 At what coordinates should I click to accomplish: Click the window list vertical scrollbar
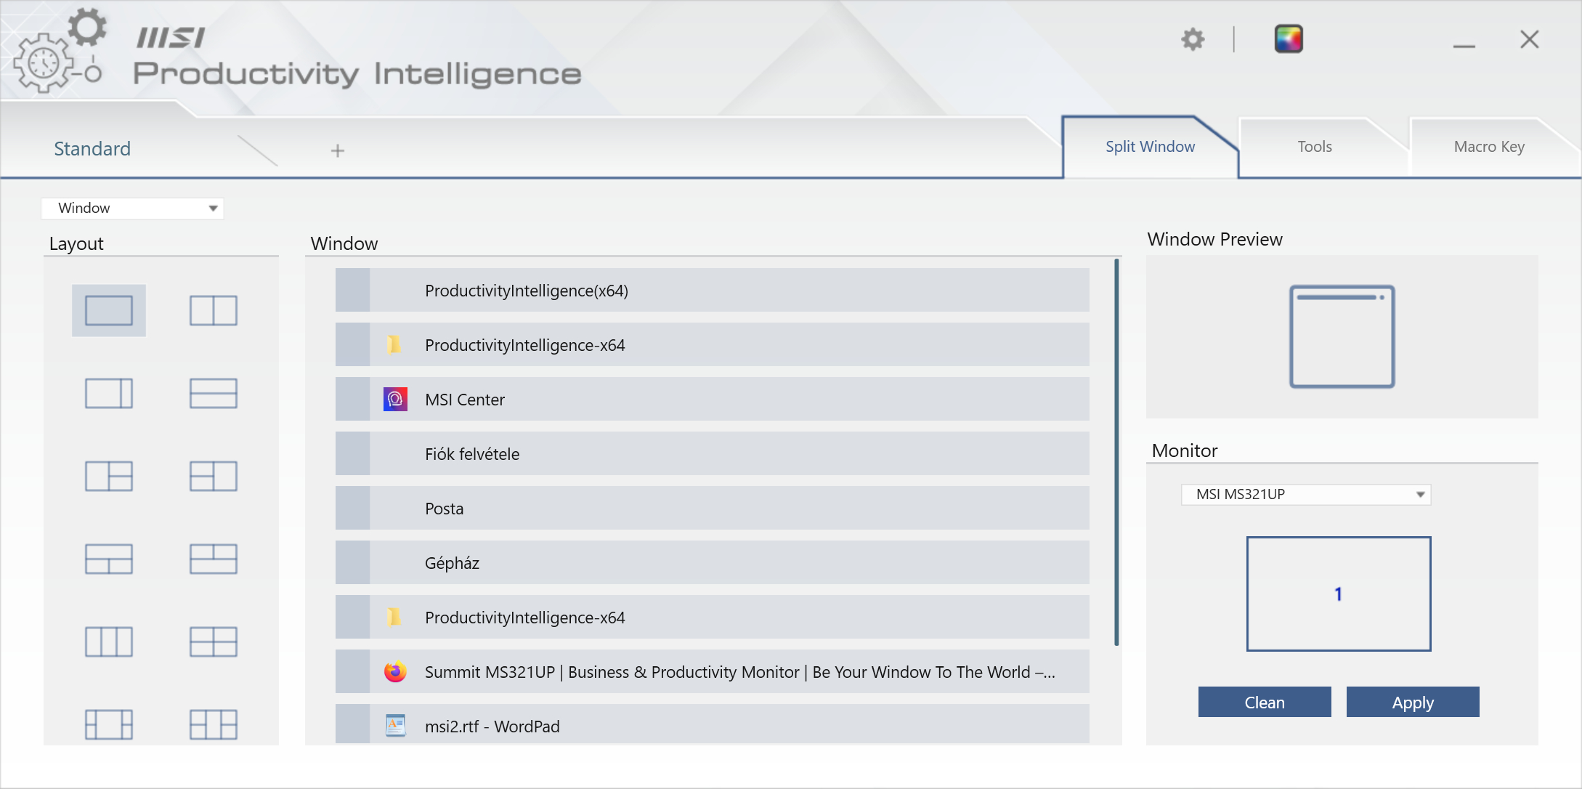point(1116,452)
